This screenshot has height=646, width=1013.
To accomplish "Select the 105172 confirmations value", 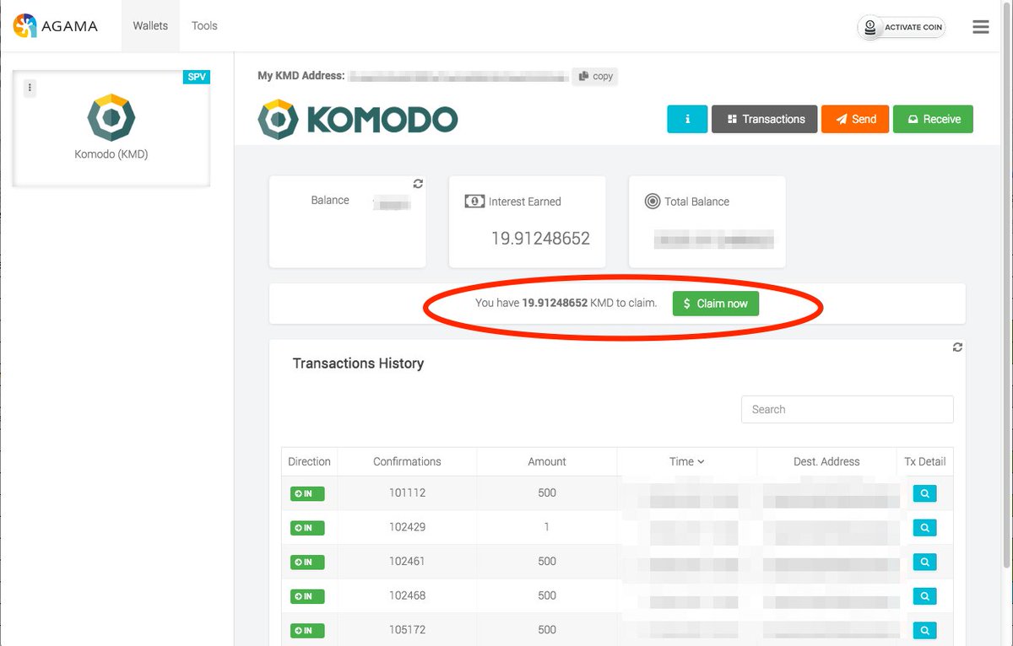I will tap(407, 630).
